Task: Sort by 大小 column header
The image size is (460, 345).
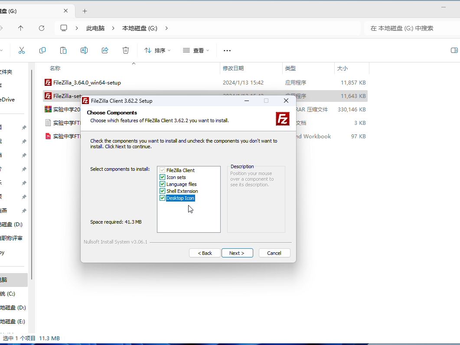Action: point(343,68)
